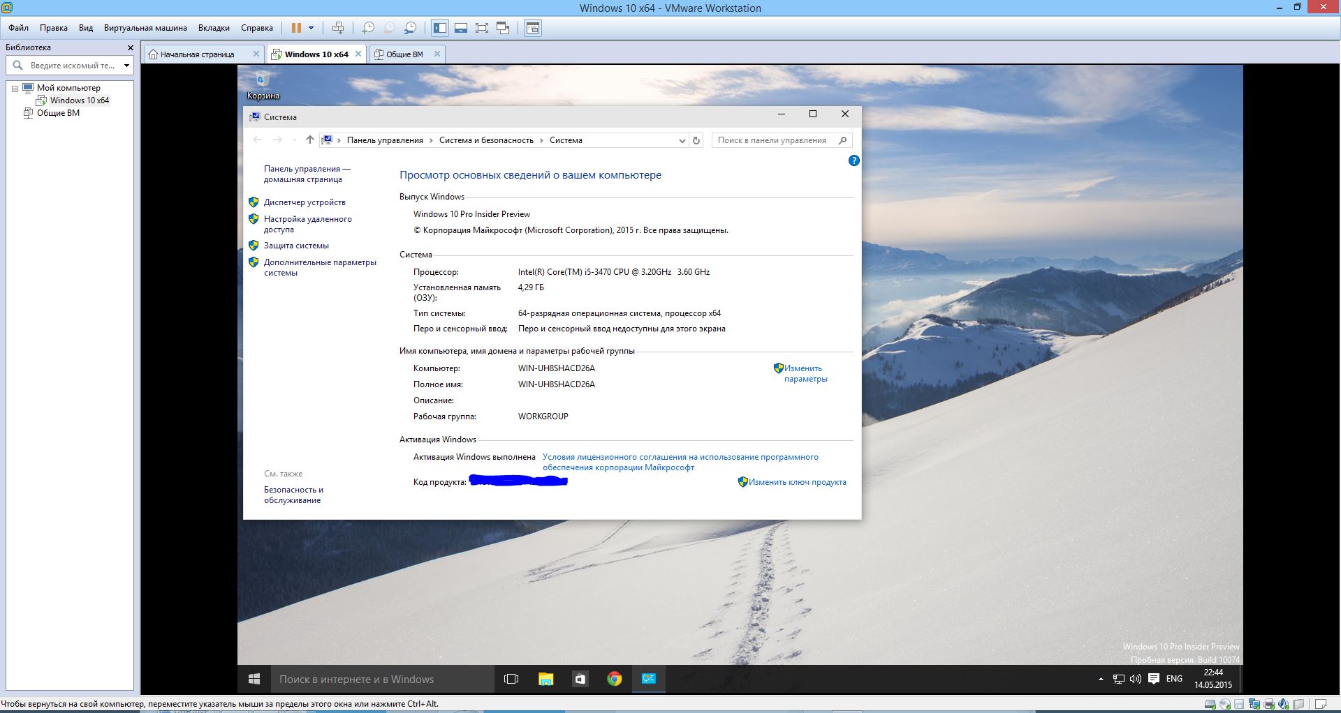Open the license agreement terms link
1341x713 pixels.
pyautogui.click(x=680, y=462)
